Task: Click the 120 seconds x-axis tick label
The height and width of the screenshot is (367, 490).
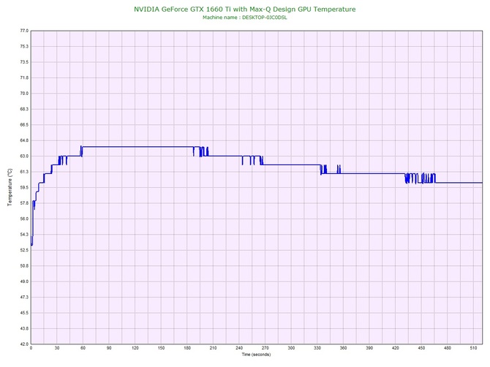Action: click(135, 348)
